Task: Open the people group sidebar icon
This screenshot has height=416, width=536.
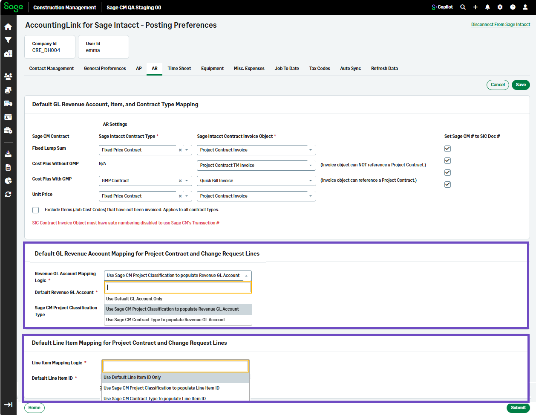Action: (8, 76)
